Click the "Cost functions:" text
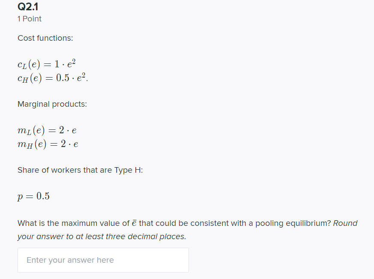This screenshot has height=279, width=374. click(x=45, y=38)
